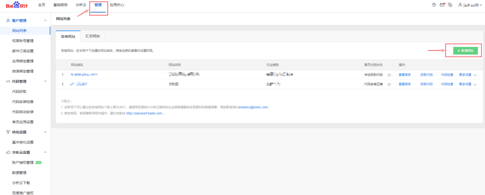Click the 网站域名 column header
The height and width of the screenshot is (195, 485).
pyautogui.click(x=77, y=65)
